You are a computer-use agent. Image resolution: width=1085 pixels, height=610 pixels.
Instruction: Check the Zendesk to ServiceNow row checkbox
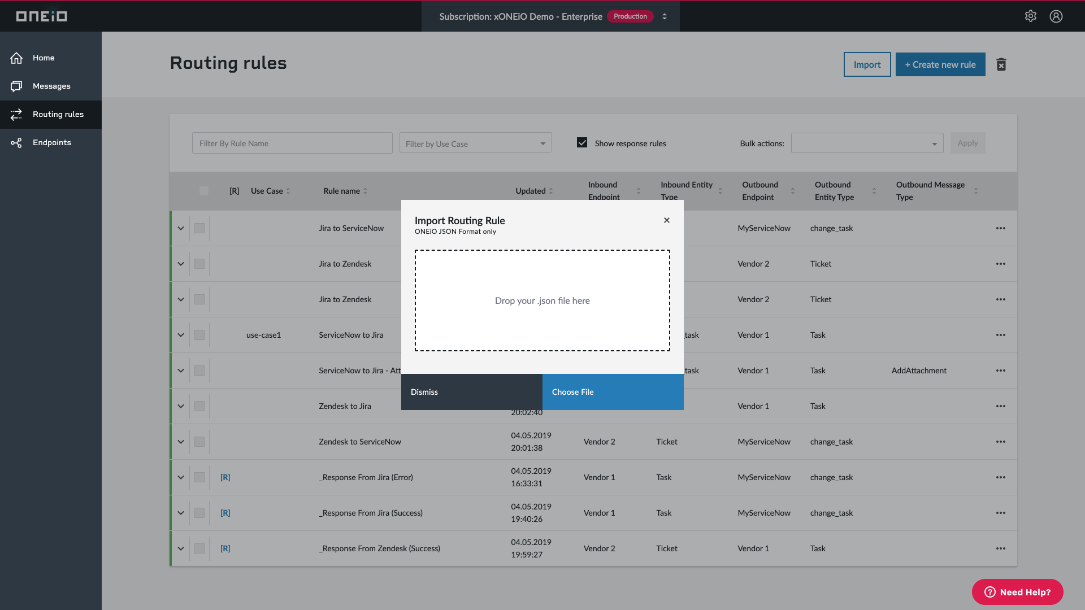click(199, 442)
